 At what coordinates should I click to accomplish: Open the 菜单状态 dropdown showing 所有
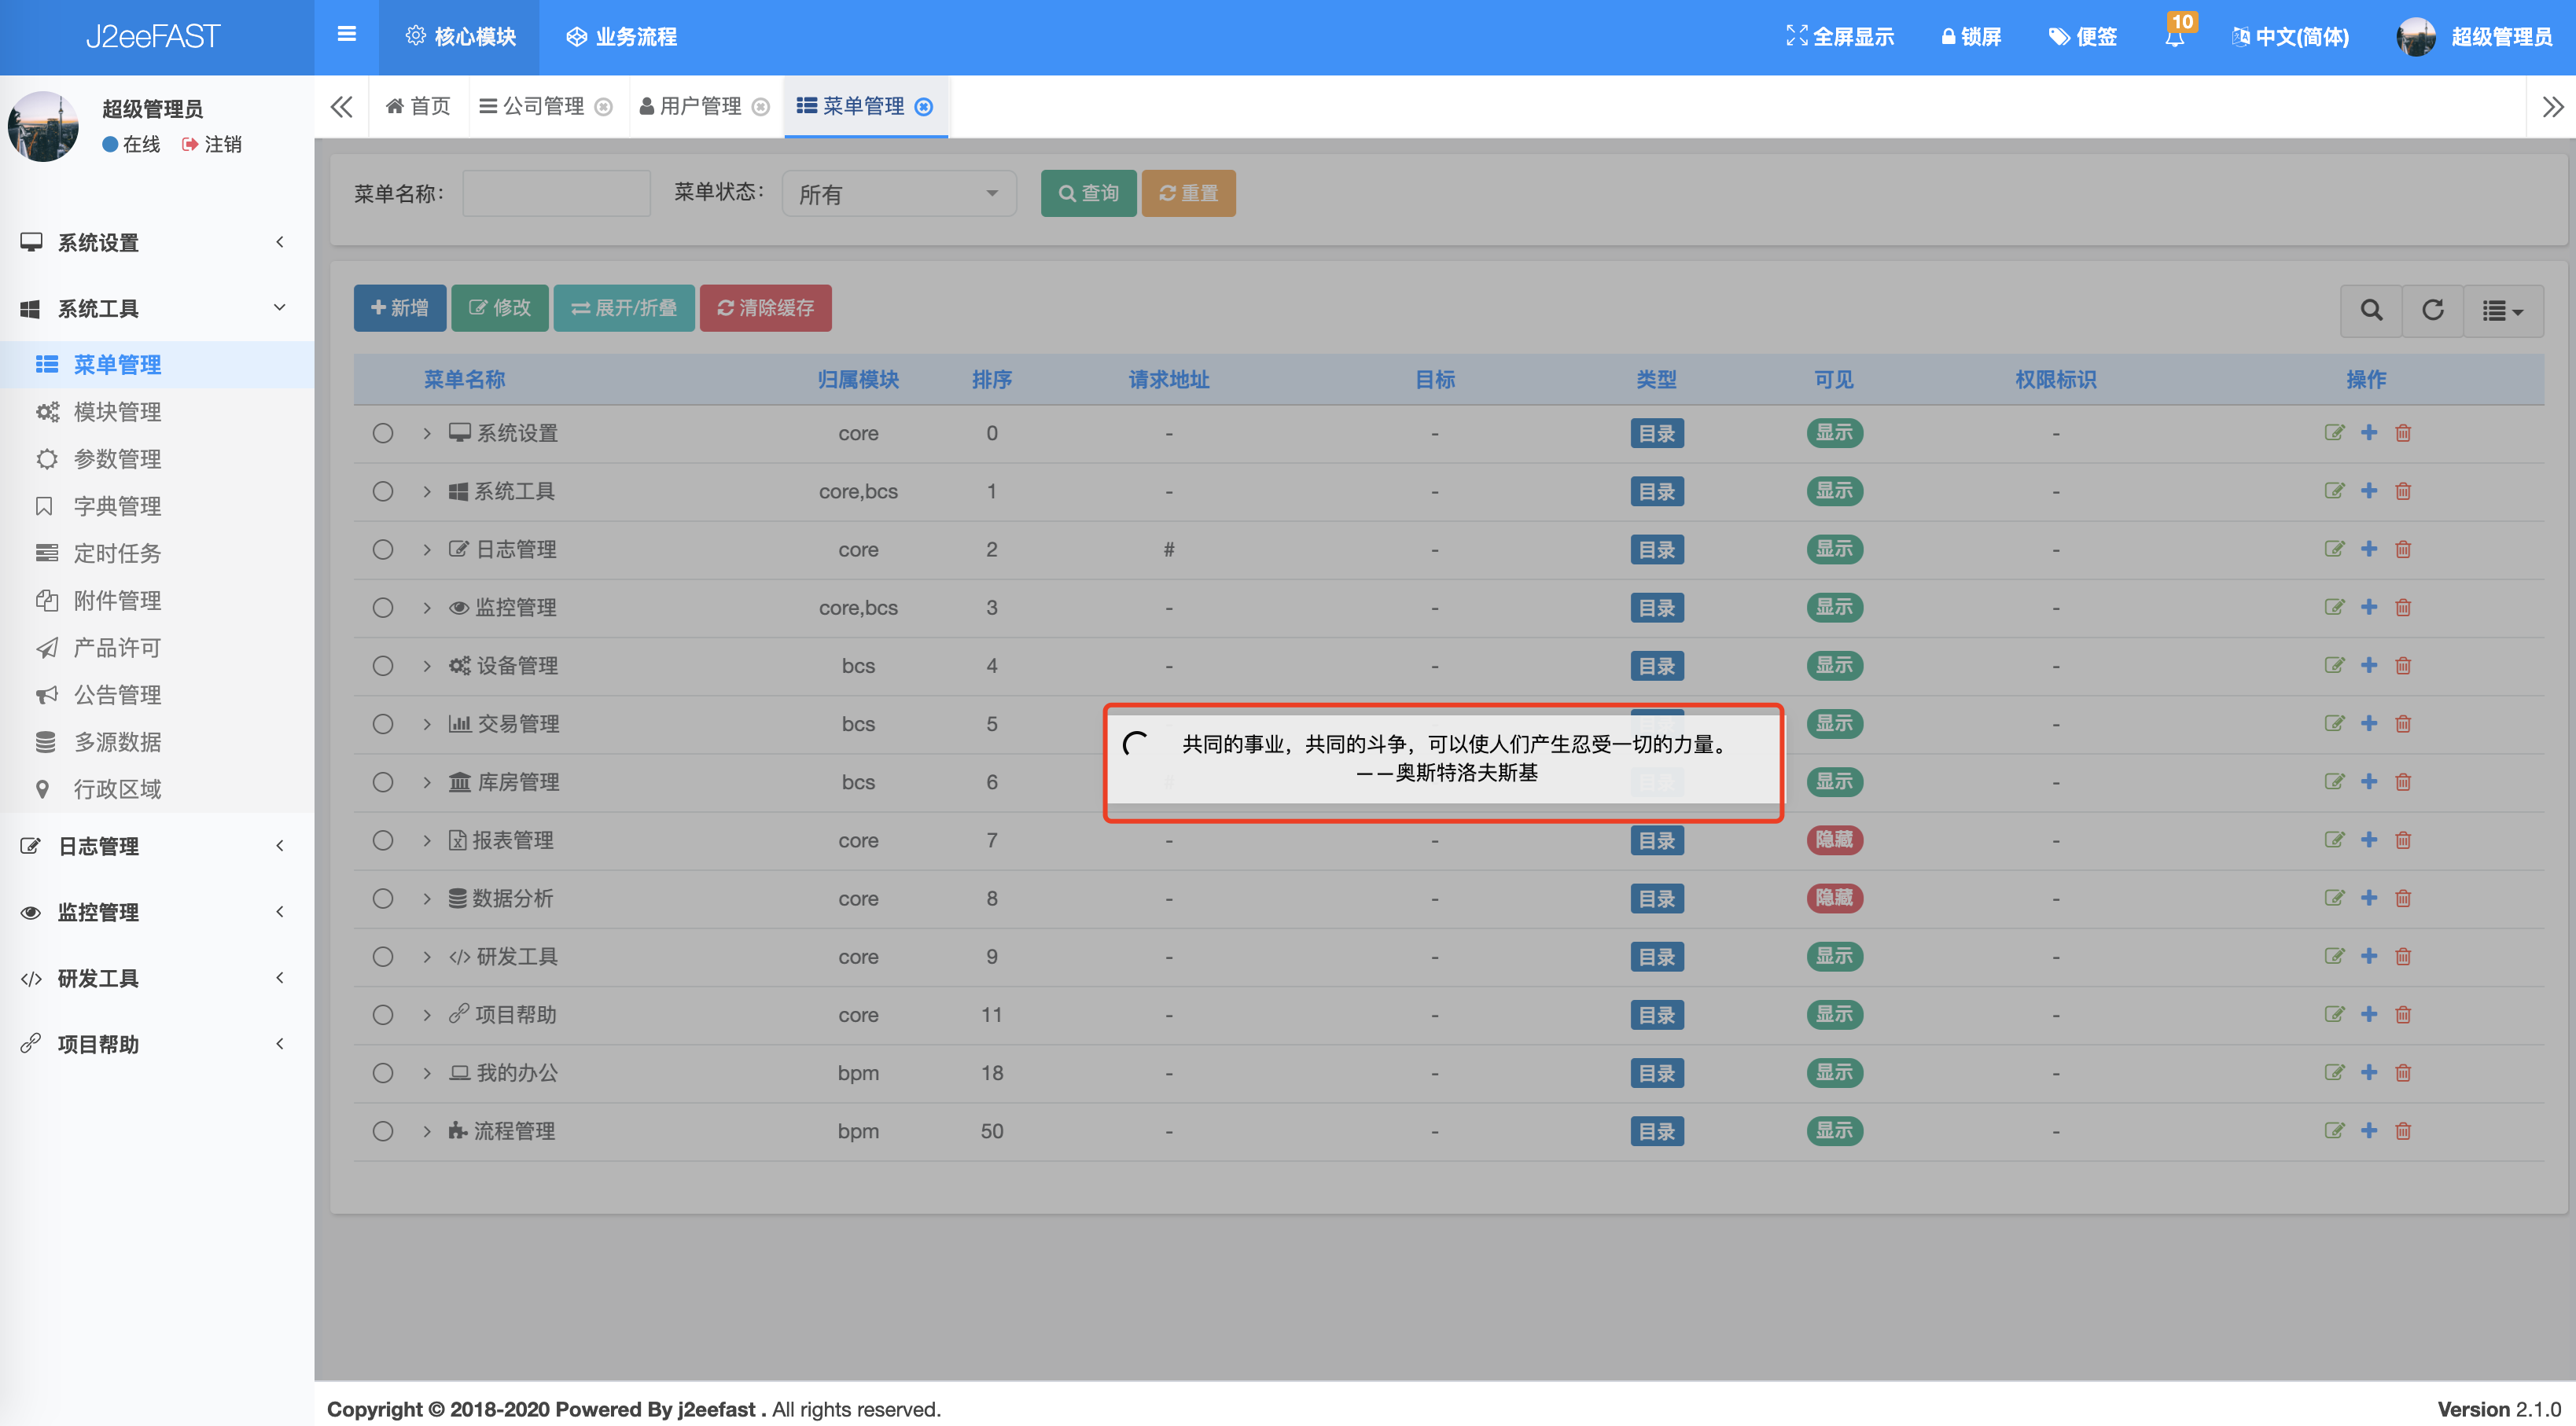click(898, 194)
